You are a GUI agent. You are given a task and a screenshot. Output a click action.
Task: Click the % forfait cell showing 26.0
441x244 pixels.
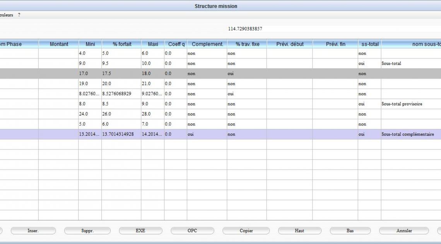pos(121,114)
